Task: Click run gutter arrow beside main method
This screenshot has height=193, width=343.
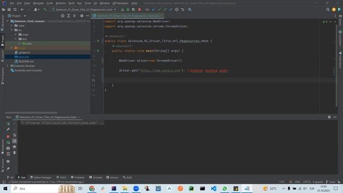Action: pos(98,51)
